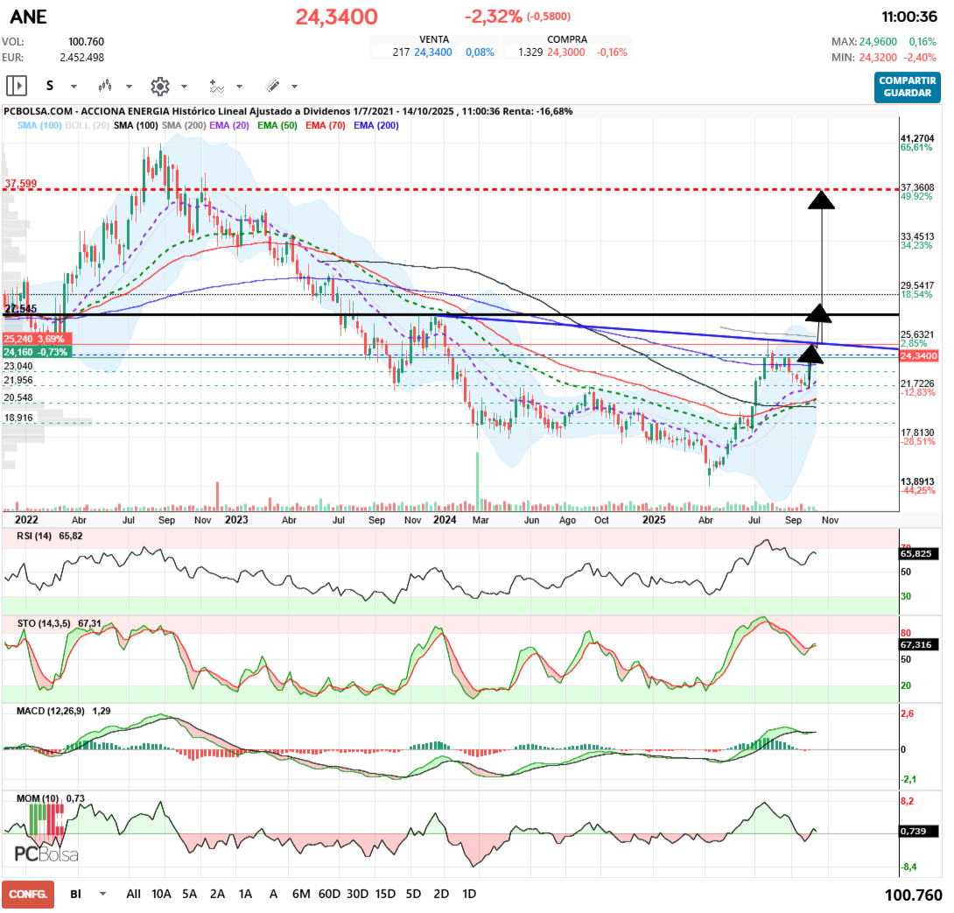
Task: Expand the drawing tools dropdown arrow
Action: tap(294, 87)
